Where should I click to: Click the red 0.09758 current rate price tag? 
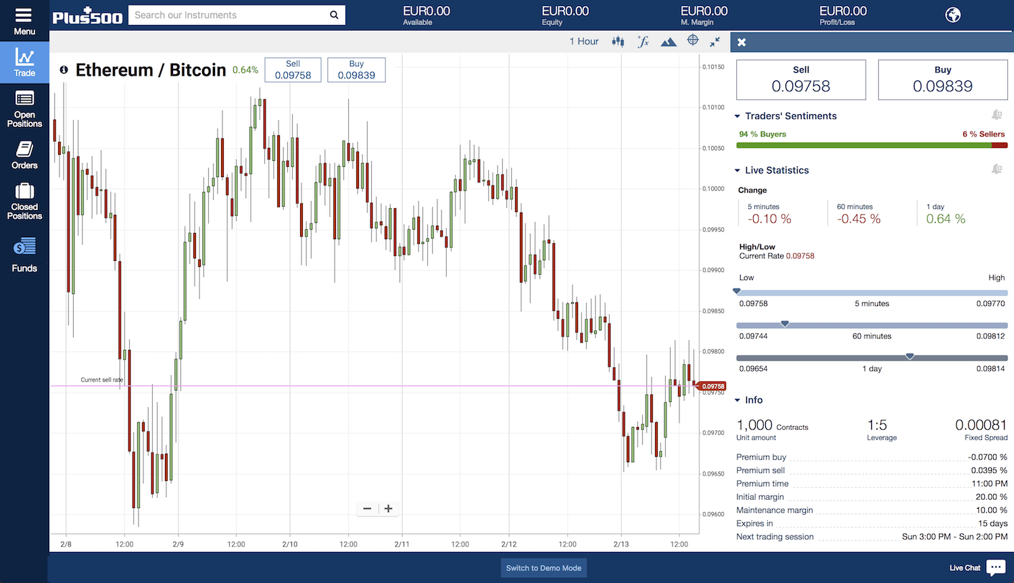[x=711, y=386]
